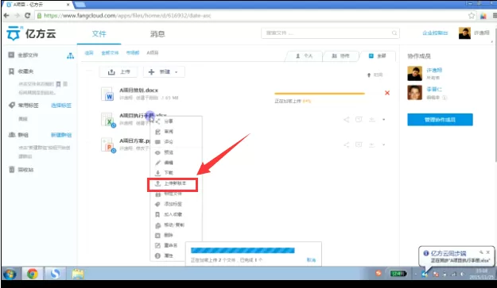Open 收藏夹 in the left sidebar
The height and width of the screenshot is (288, 497).
(25, 71)
